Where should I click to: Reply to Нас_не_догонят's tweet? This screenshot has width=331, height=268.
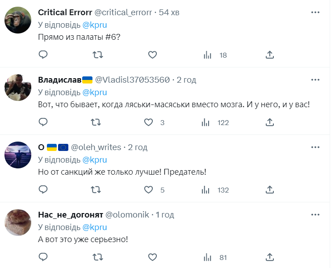click(x=43, y=257)
